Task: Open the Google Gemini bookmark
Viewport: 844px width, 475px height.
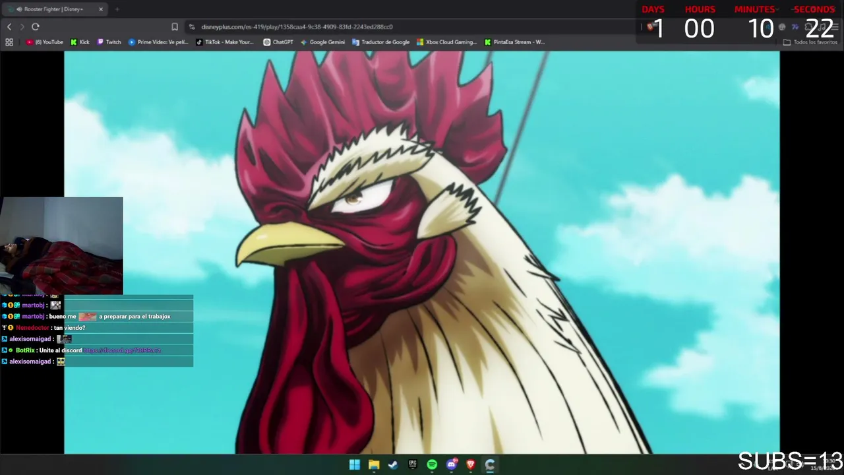Action: coord(322,42)
